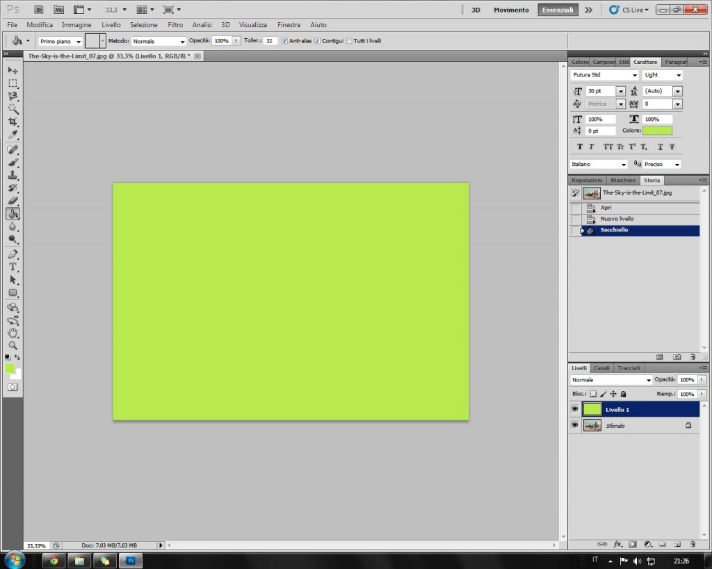Activate the Horizontal Type tool
712x569 pixels.
(13, 267)
